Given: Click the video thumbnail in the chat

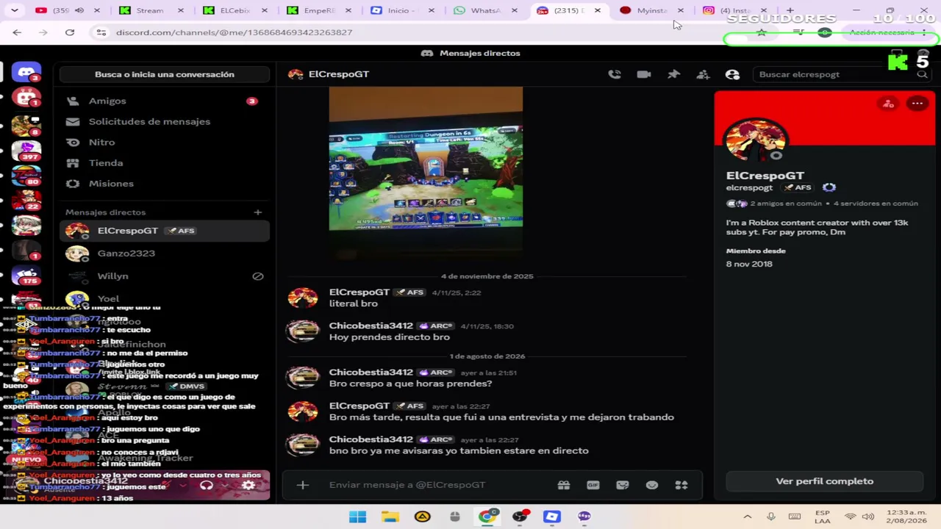Looking at the screenshot, I should 426,173.
